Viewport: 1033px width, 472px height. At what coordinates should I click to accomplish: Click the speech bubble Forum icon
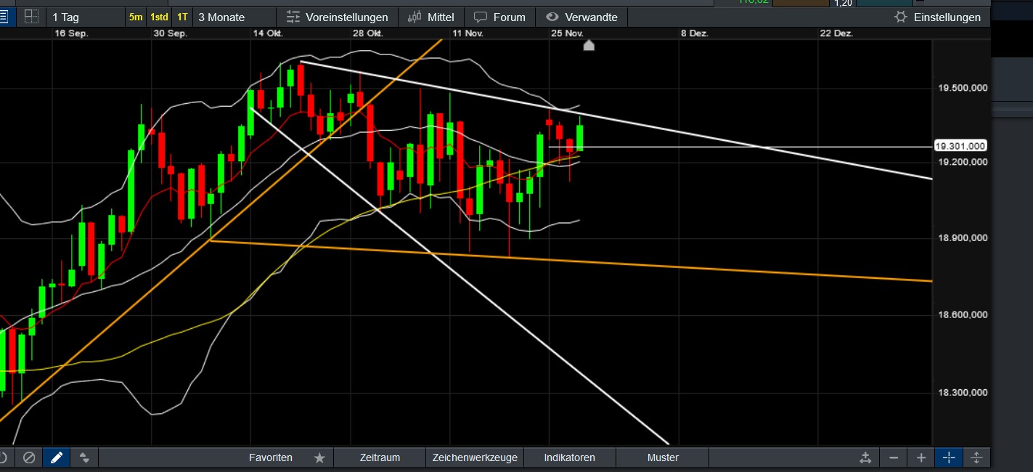tap(481, 17)
